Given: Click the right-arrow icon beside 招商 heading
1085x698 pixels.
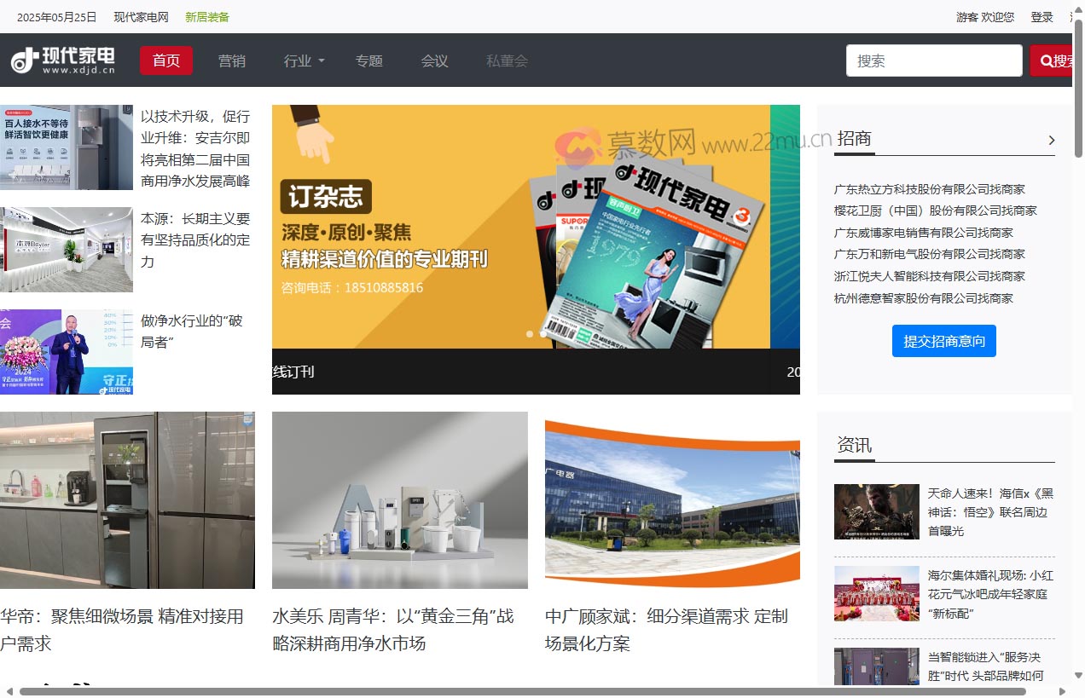Looking at the screenshot, I should [x=1052, y=140].
